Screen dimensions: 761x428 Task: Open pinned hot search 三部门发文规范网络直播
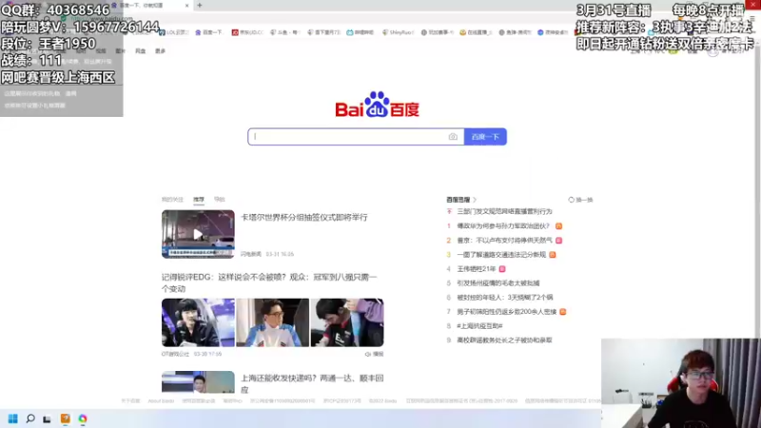pyautogui.click(x=505, y=211)
